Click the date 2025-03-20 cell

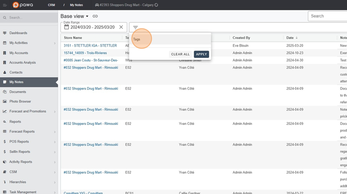pyautogui.click(x=295, y=46)
